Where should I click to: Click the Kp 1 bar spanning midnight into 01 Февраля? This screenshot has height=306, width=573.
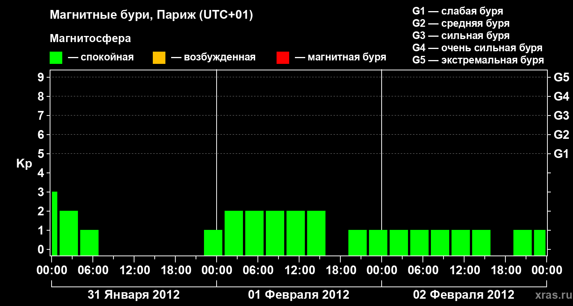[213, 243]
